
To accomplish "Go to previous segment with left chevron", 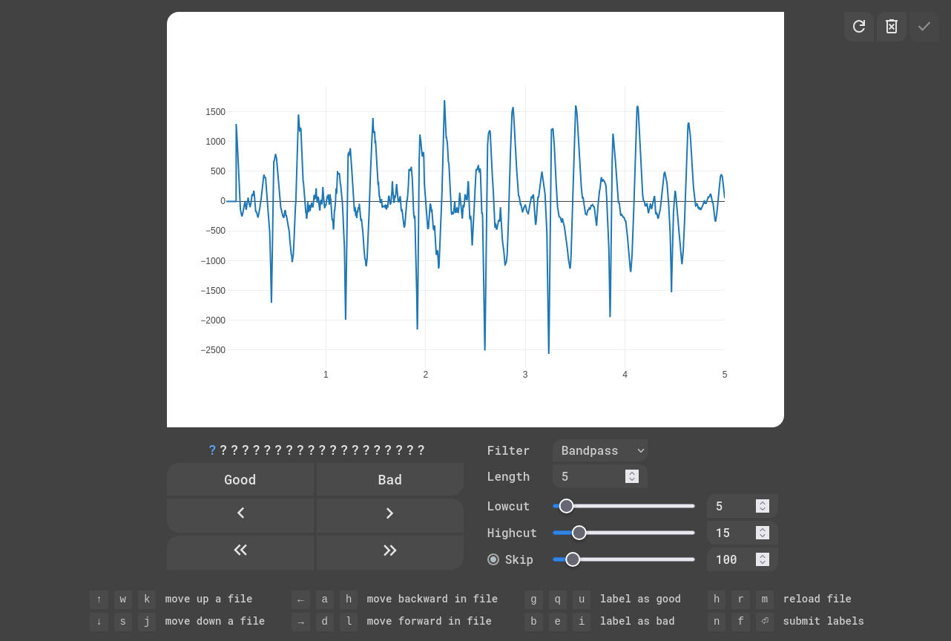I will 240,513.
